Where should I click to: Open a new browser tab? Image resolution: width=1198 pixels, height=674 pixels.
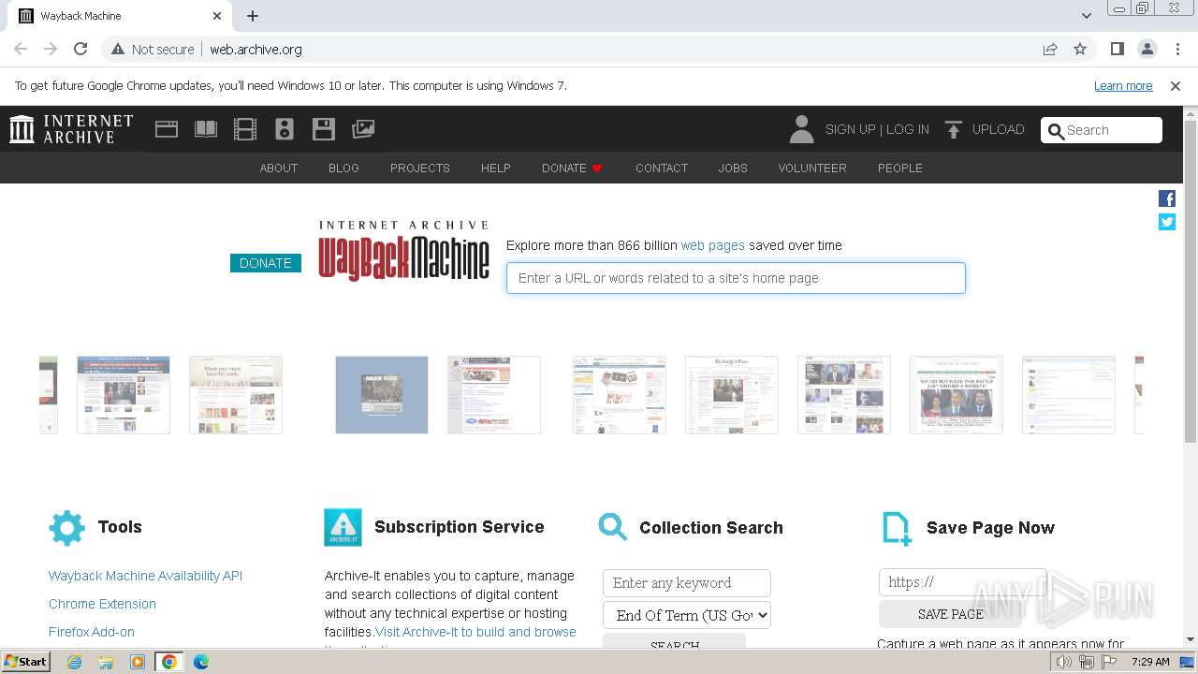coord(253,16)
